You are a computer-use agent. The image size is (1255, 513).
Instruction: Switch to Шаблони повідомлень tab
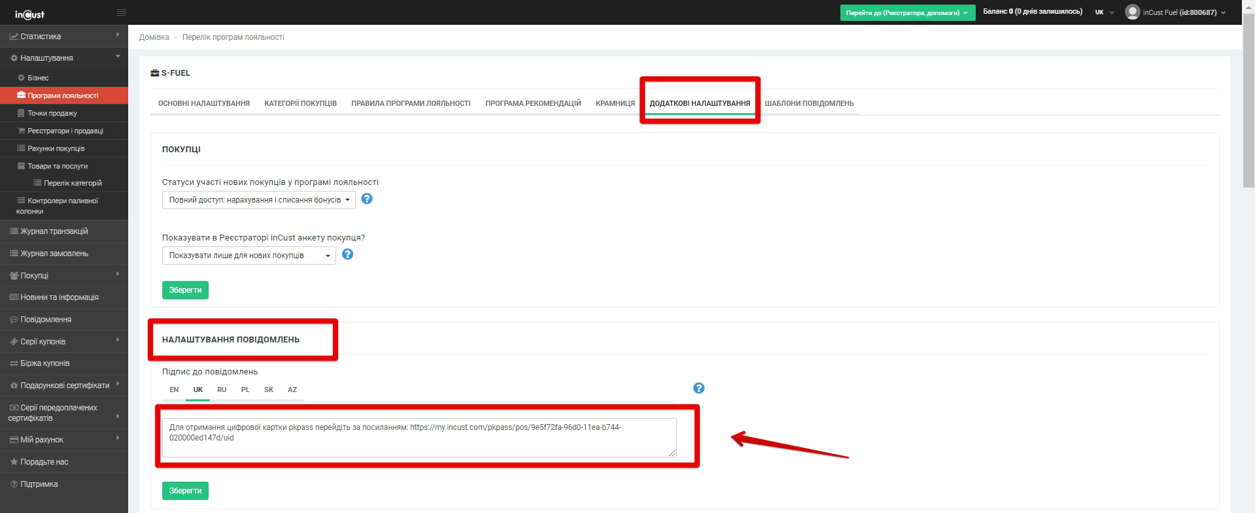809,103
